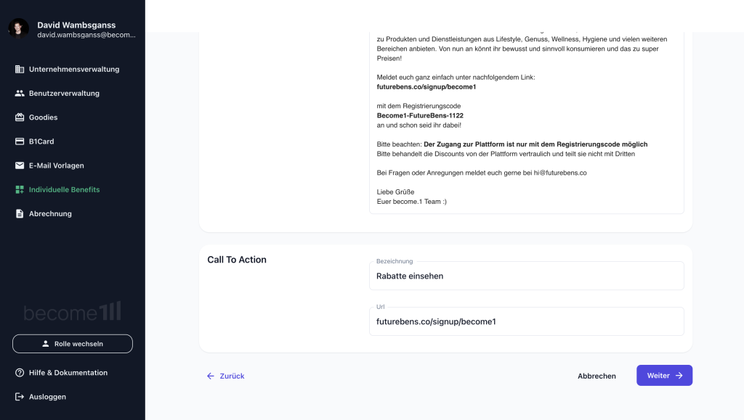Click the Individuelle Benefits grid icon
Screen dimensions: 744x420
(x=20, y=190)
